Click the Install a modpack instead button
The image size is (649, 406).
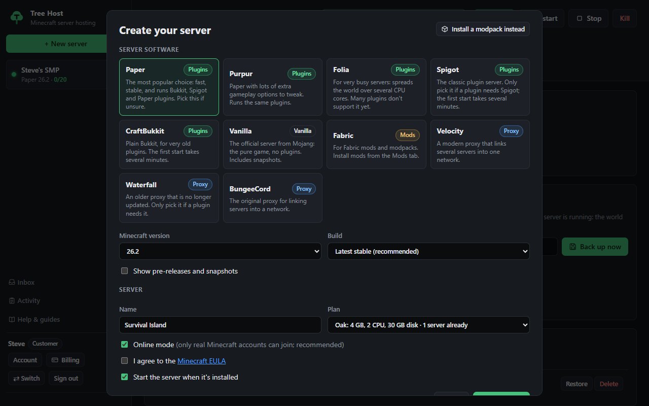(x=483, y=29)
